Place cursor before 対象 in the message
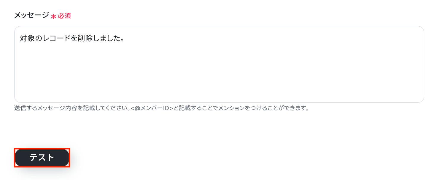Screen dimensions: 442x180 tap(20, 38)
